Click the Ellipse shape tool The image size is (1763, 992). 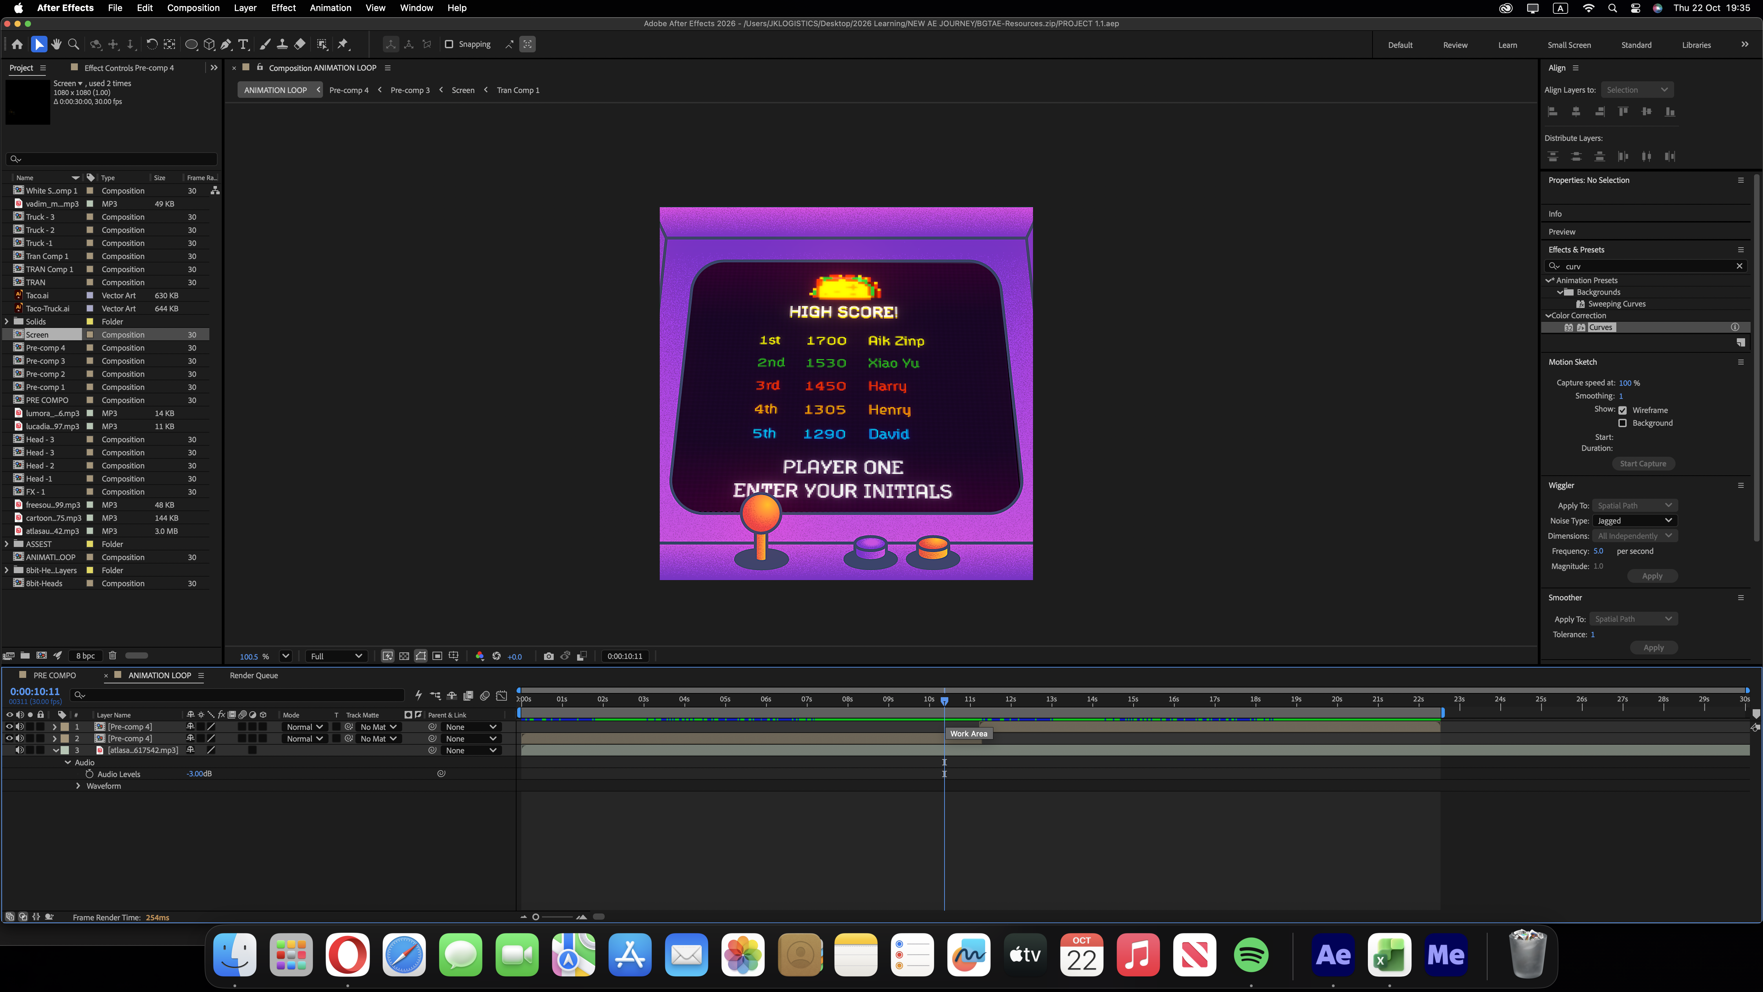click(x=192, y=44)
